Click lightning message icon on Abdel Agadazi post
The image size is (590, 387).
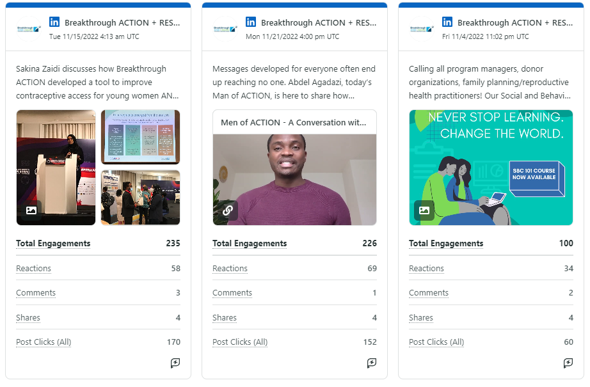click(x=371, y=363)
